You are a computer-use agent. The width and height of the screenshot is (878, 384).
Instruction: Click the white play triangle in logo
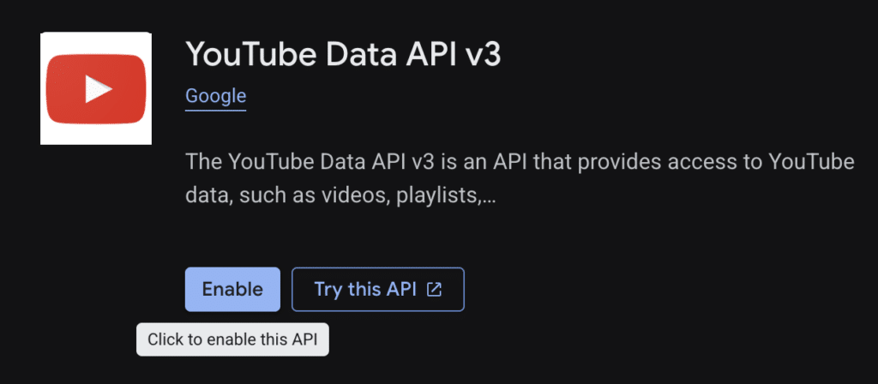(98, 89)
